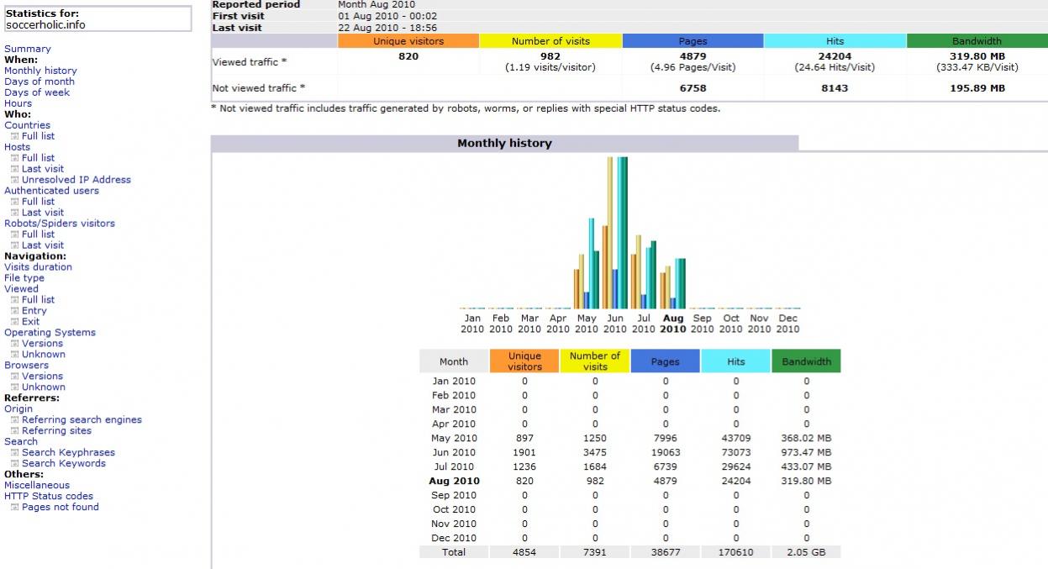Click the icon beside Search Keywords
This screenshot has width=1048, height=569.
(x=14, y=464)
